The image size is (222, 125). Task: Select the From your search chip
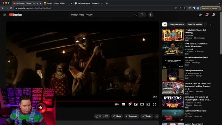(x=177, y=24)
